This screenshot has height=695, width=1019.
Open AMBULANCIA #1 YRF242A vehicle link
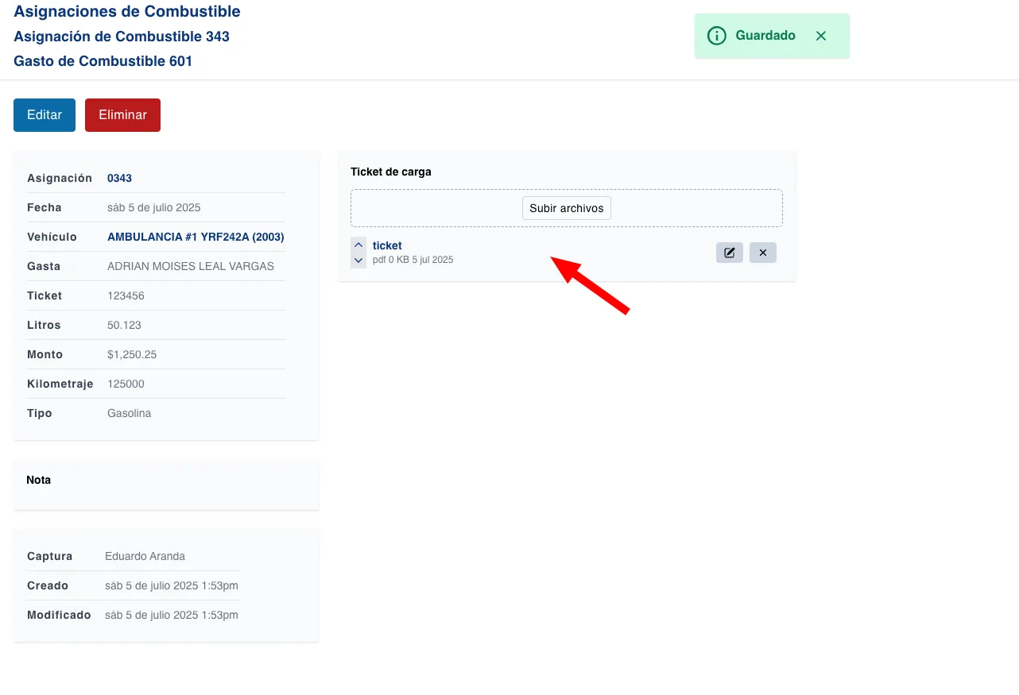pos(196,237)
